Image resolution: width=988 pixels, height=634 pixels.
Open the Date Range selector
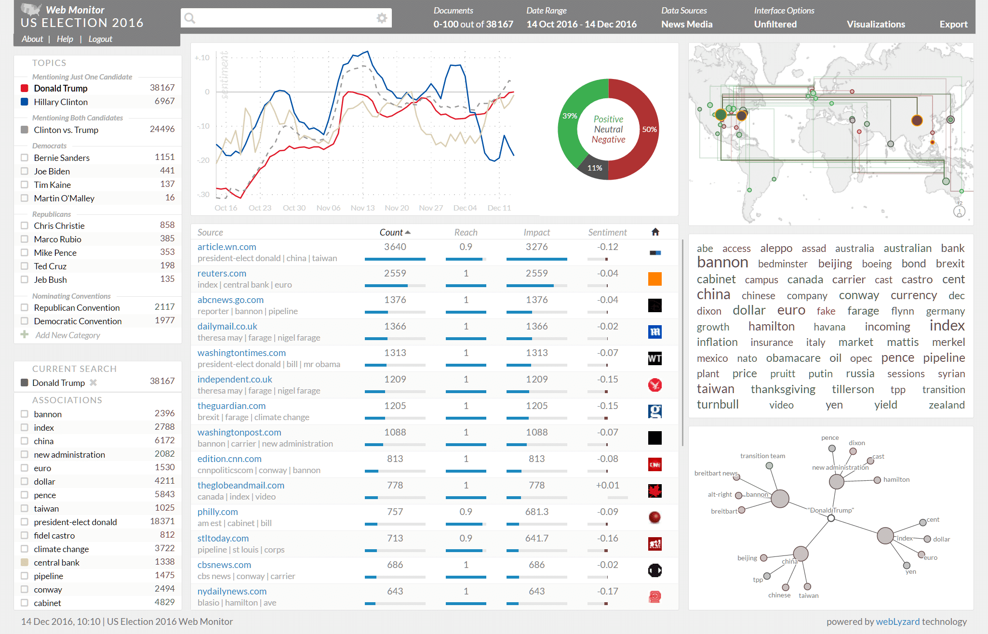click(x=581, y=24)
